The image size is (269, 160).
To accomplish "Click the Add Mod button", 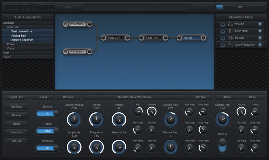I will 201,97.
